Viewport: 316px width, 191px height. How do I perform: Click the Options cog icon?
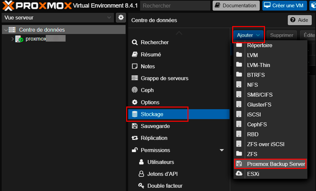pos(134,102)
